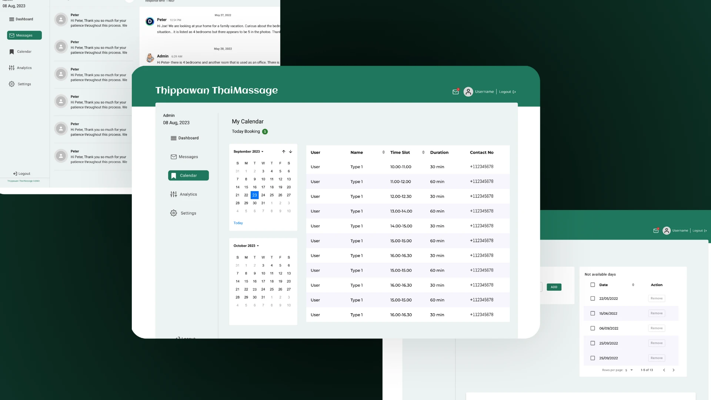Sort Not available days by Date
This screenshot has height=400, width=711.
633,285
